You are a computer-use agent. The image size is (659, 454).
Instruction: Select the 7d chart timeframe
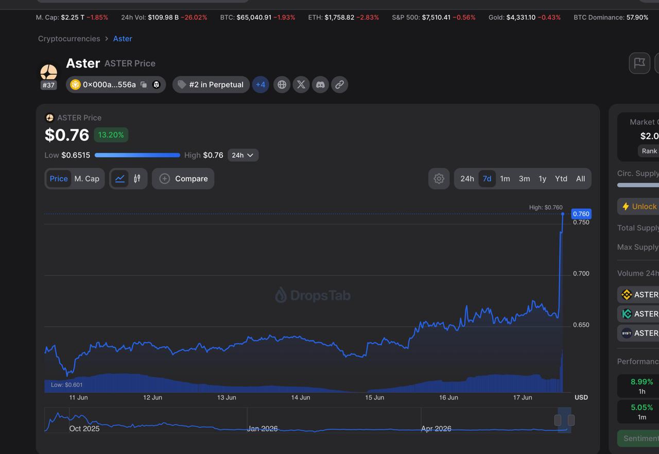pos(487,179)
